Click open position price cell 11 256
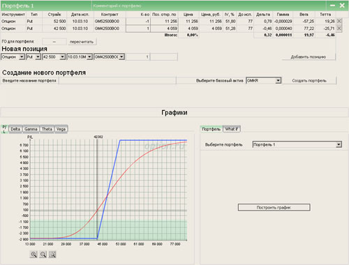The image size is (349, 265). pos(164,22)
